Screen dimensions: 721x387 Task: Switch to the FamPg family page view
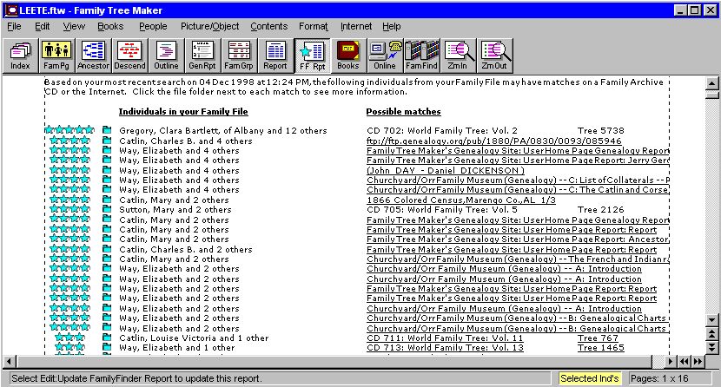pos(56,56)
